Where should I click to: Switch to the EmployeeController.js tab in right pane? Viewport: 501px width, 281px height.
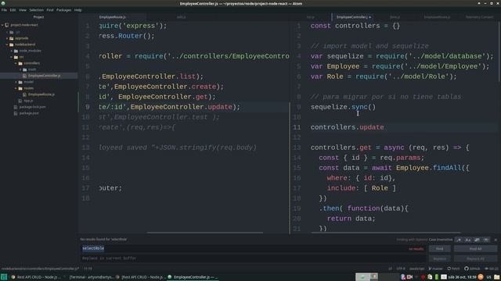[x=354, y=17]
